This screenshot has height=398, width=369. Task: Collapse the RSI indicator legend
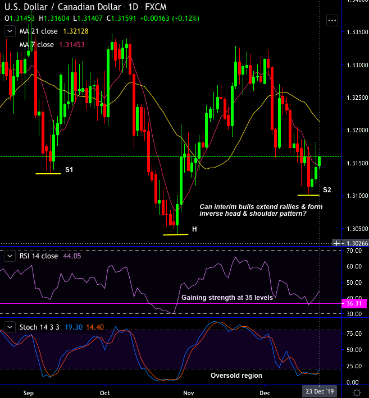pos(10,256)
